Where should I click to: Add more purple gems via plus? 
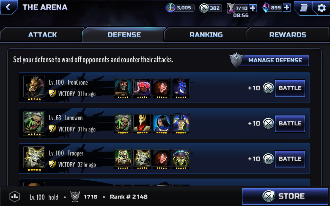[287, 8]
